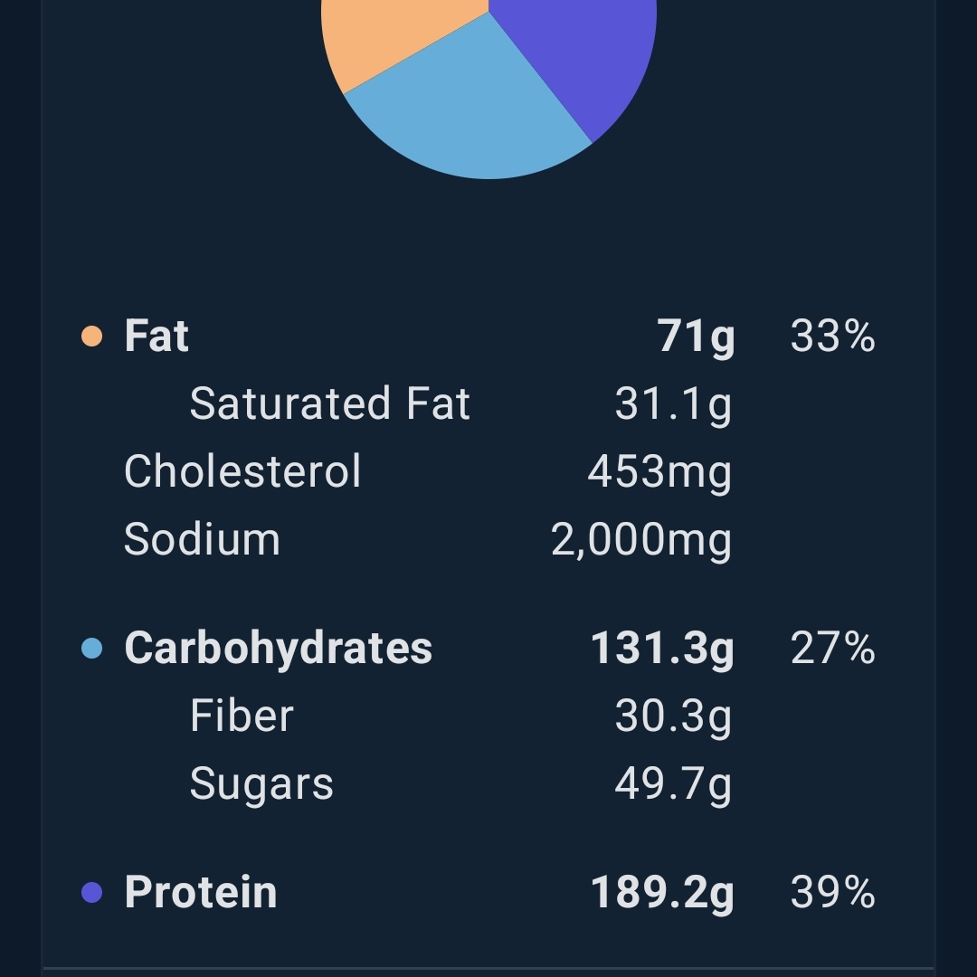Tap the Protein row label

pos(201,893)
